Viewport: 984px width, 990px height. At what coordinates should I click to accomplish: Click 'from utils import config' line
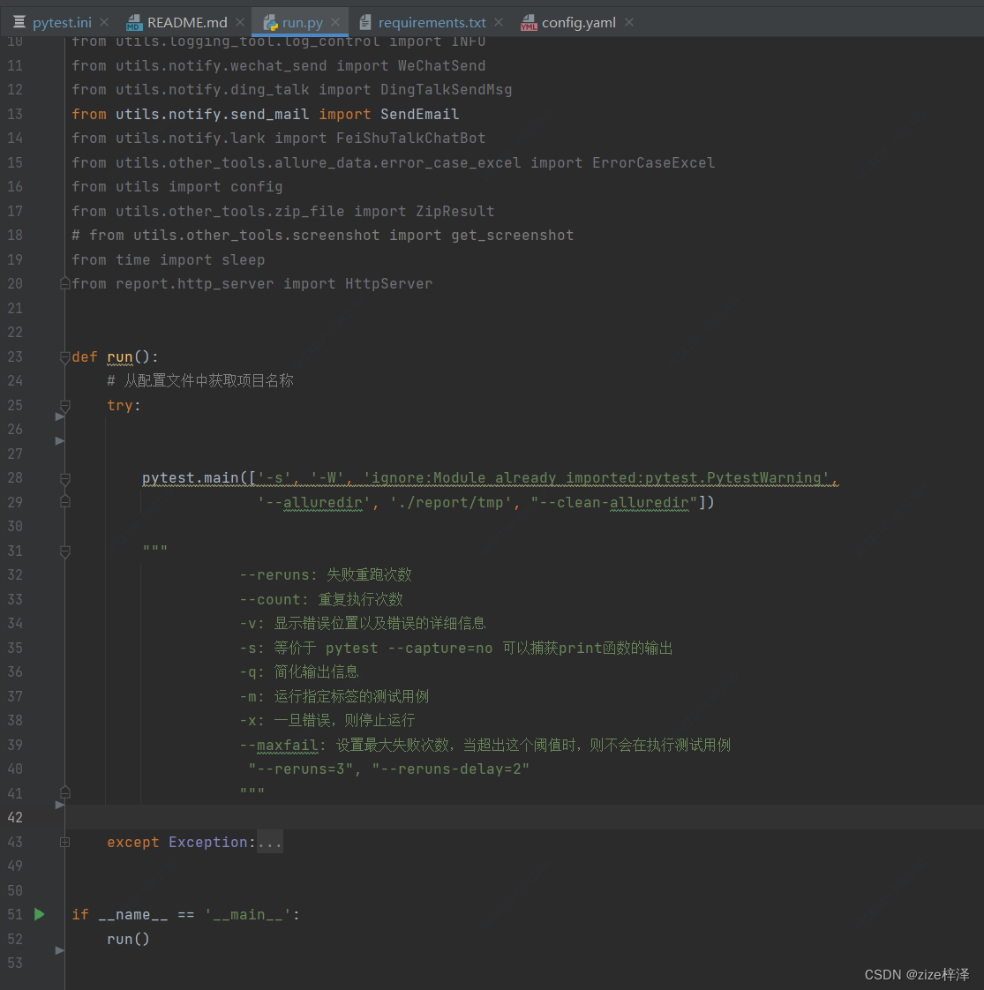click(177, 187)
